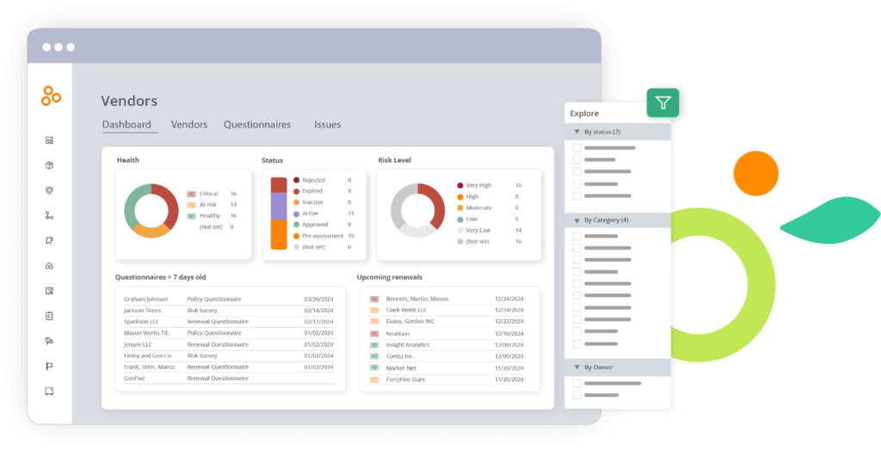Click the orange three-circle logo in sidebar
Viewport: 881px width, 450px height.
coord(51,96)
